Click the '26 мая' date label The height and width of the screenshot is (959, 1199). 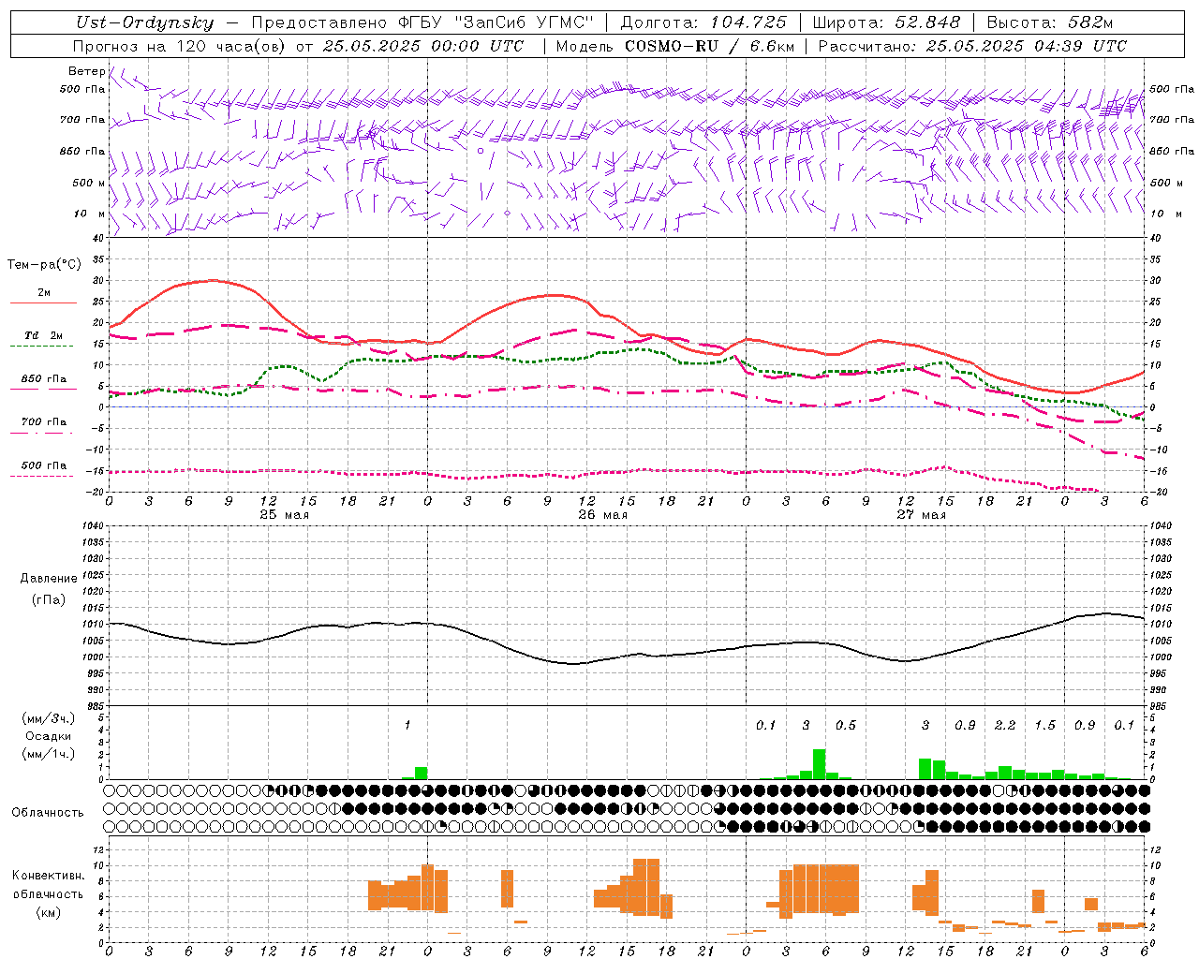pos(602,515)
